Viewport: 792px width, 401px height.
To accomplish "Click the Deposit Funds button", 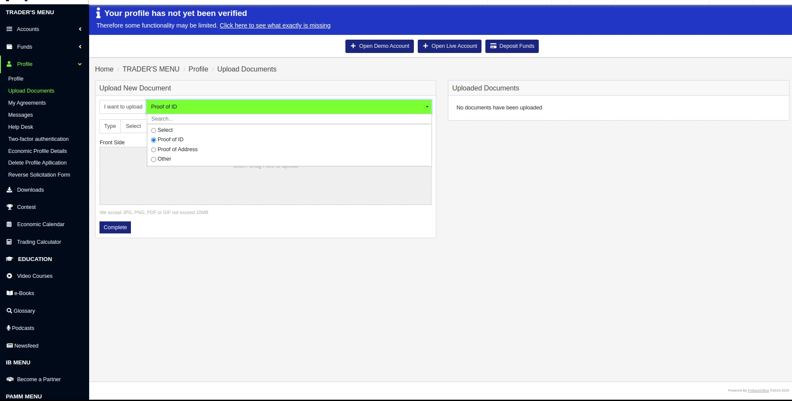I will click(x=512, y=46).
